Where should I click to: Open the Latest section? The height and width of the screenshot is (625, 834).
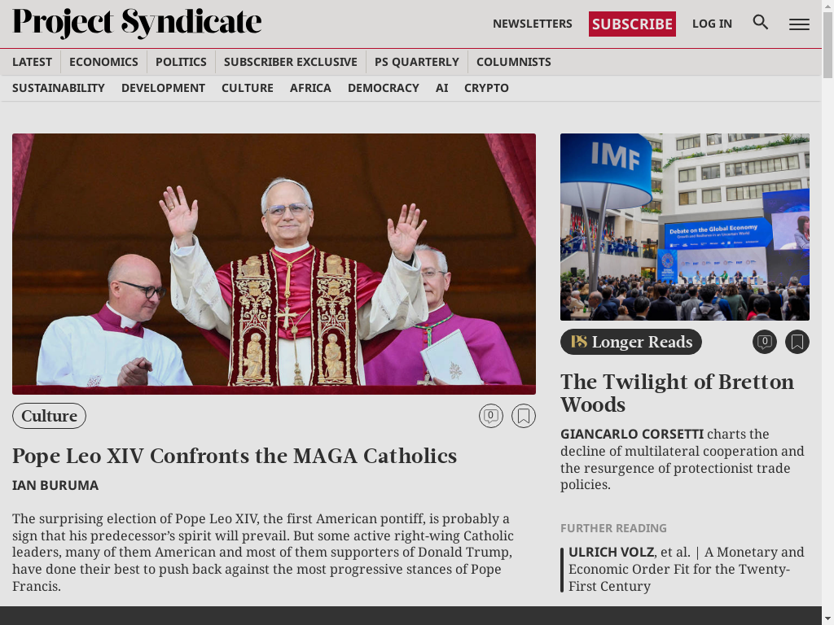[32, 62]
